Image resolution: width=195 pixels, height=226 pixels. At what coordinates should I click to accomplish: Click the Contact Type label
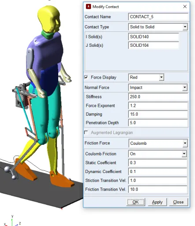97,27
